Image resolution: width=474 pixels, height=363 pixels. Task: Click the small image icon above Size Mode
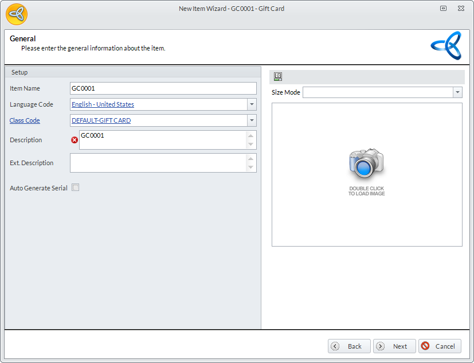[x=278, y=76]
